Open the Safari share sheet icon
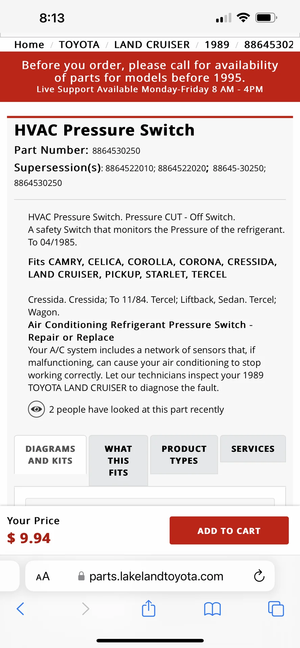The image size is (300, 648). tap(149, 608)
